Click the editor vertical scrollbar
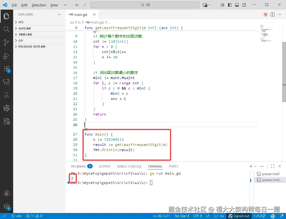Screen dimensions: 286x219 click(x=284, y=72)
